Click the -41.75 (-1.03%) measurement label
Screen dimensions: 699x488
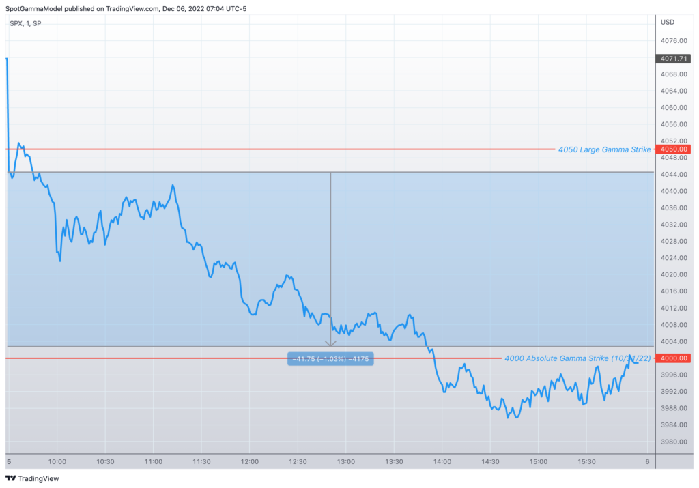tap(330, 358)
